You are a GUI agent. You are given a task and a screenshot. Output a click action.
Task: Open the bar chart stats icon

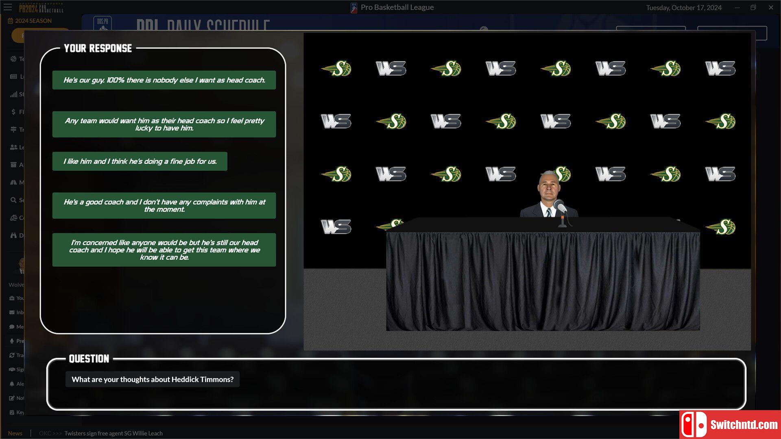pyautogui.click(x=13, y=94)
